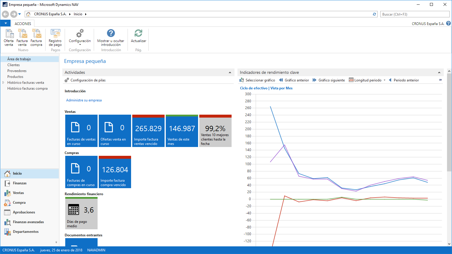The height and width of the screenshot is (254, 452).
Task: Open Ventas de este mes tile
Action: pyautogui.click(x=182, y=131)
